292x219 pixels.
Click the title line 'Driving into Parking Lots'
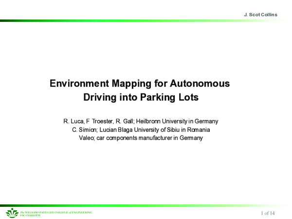[x=141, y=97]
